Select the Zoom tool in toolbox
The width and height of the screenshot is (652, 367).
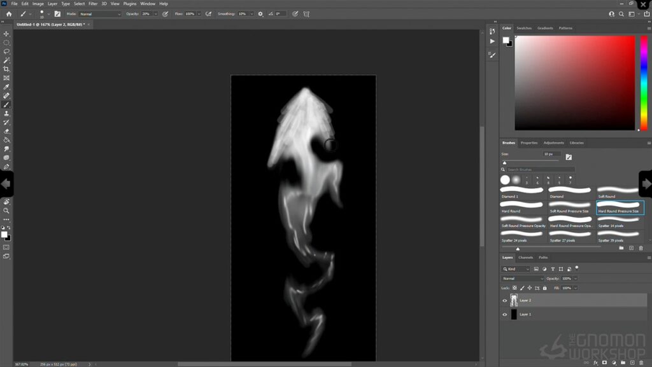click(6, 211)
